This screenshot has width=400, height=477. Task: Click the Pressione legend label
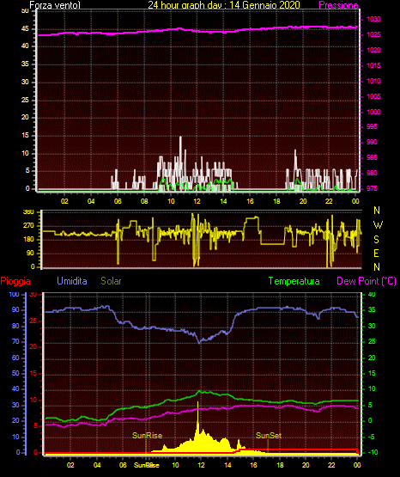(338, 5)
